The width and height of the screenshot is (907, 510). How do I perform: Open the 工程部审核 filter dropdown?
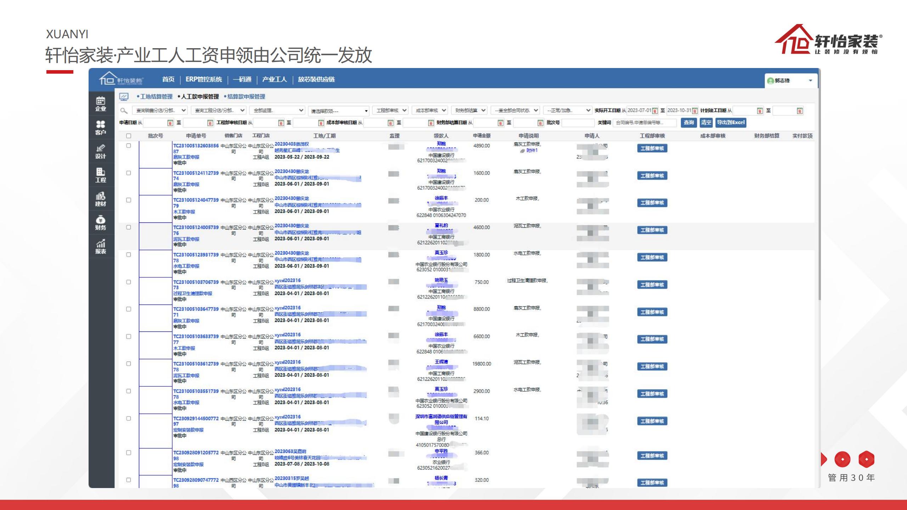click(x=390, y=110)
